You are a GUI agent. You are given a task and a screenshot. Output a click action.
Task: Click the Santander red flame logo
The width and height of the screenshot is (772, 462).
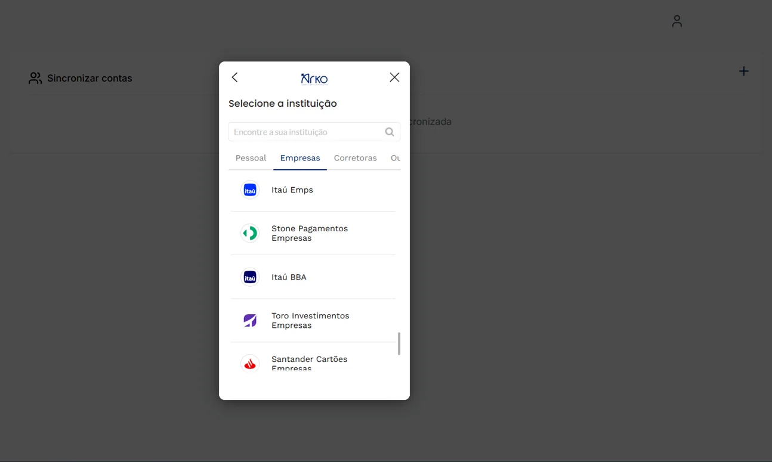[250, 364]
